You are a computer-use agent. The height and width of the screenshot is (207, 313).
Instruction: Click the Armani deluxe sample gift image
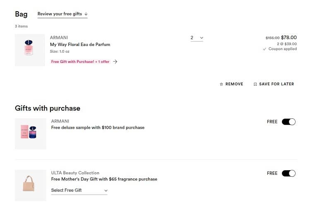pyautogui.click(x=31, y=134)
